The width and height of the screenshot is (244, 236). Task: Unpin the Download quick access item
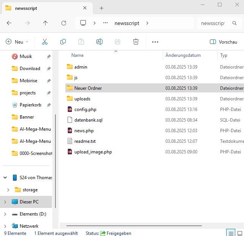(49, 69)
